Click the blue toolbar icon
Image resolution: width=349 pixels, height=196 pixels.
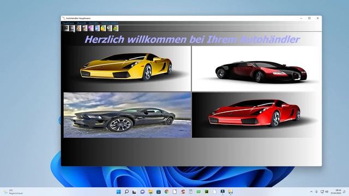pos(97,28)
